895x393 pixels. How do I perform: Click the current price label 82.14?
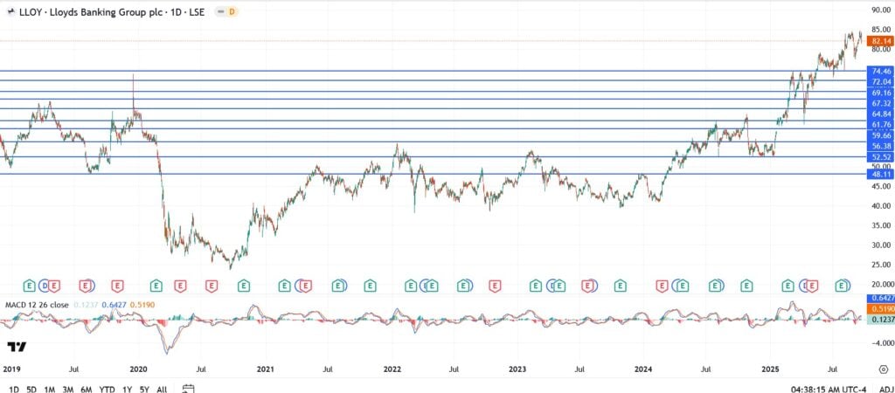click(880, 41)
